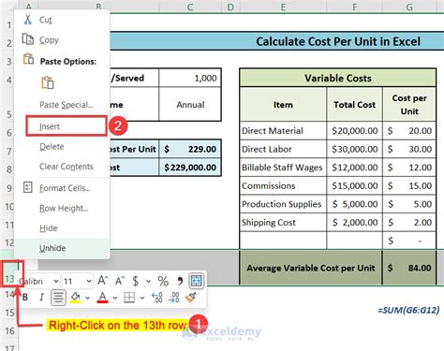Image resolution: width=444 pixels, height=351 pixels.
Task: Choose Hide from the context menu
Action: coord(49,228)
